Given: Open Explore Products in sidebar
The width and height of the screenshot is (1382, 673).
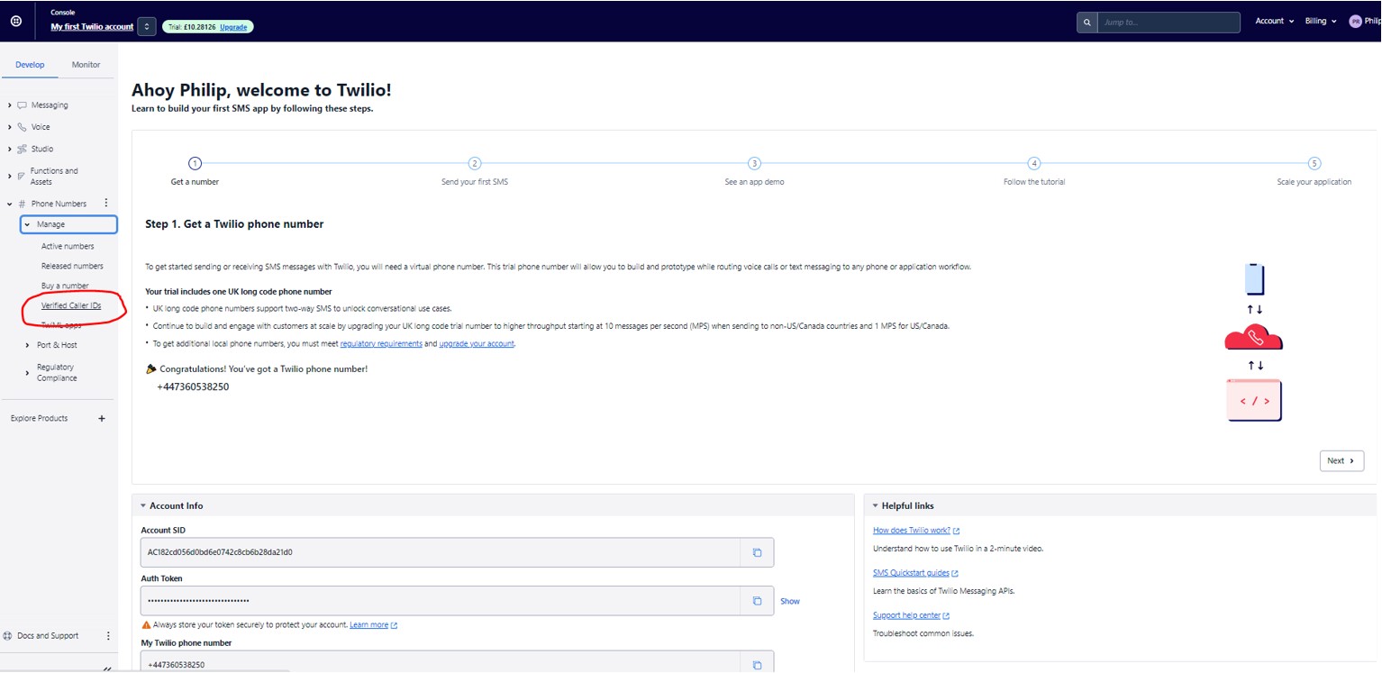Looking at the screenshot, I should point(39,418).
